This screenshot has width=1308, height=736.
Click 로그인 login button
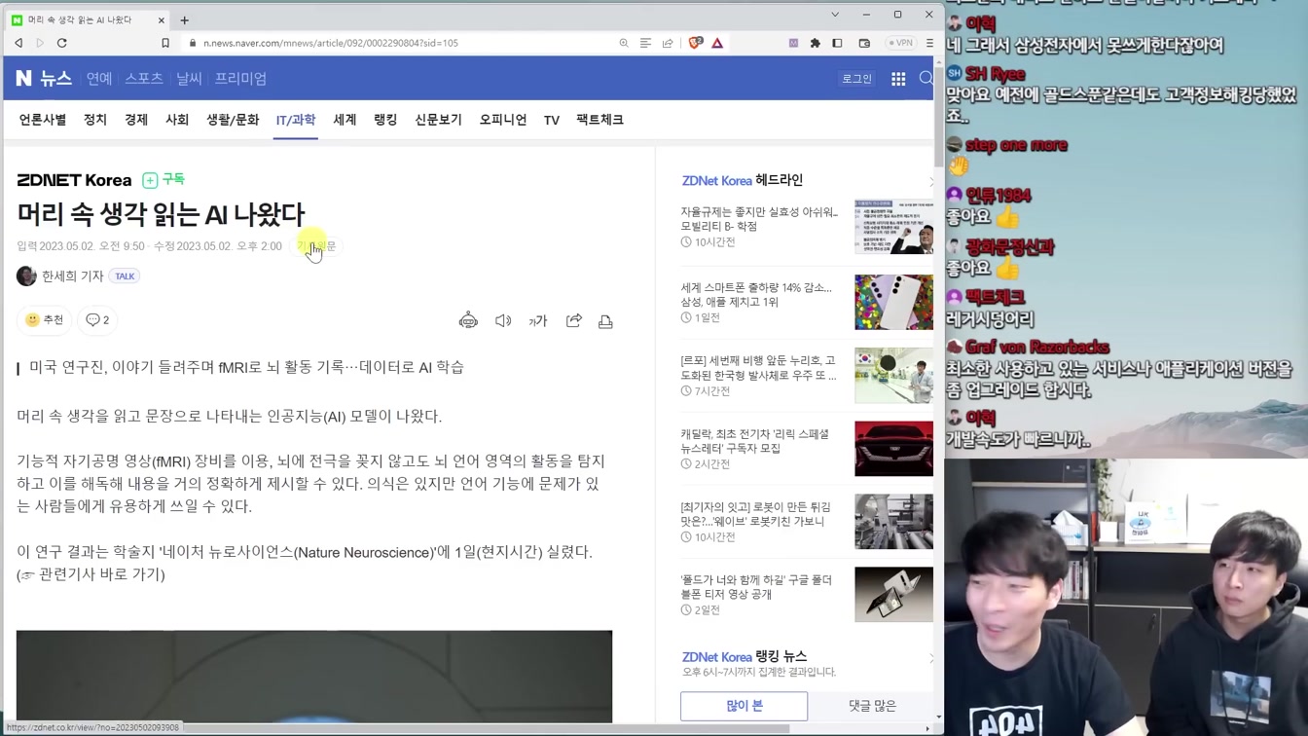pyautogui.click(x=856, y=79)
